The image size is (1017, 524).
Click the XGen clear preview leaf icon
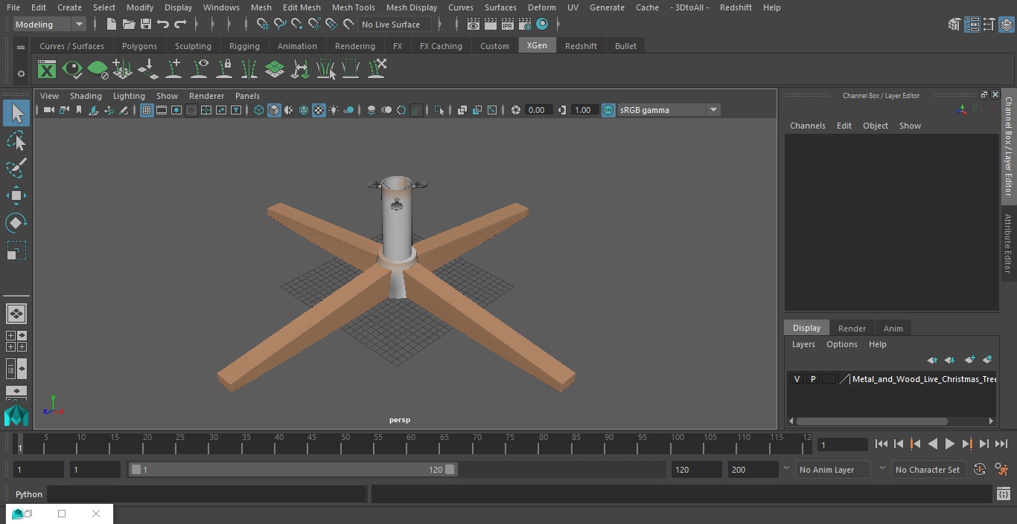(98, 70)
